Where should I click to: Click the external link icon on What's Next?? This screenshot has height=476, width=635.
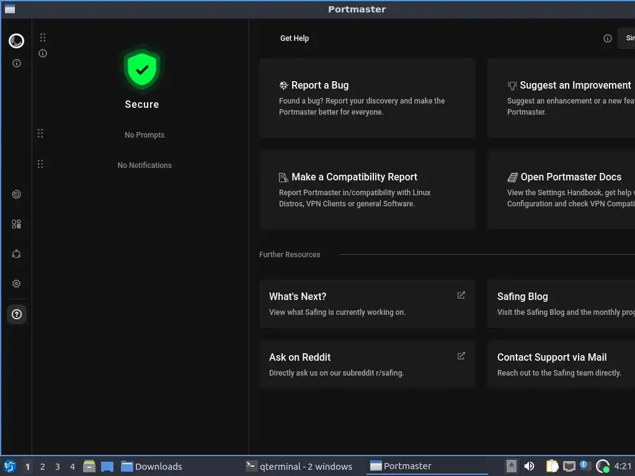pyautogui.click(x=461, y=296)
